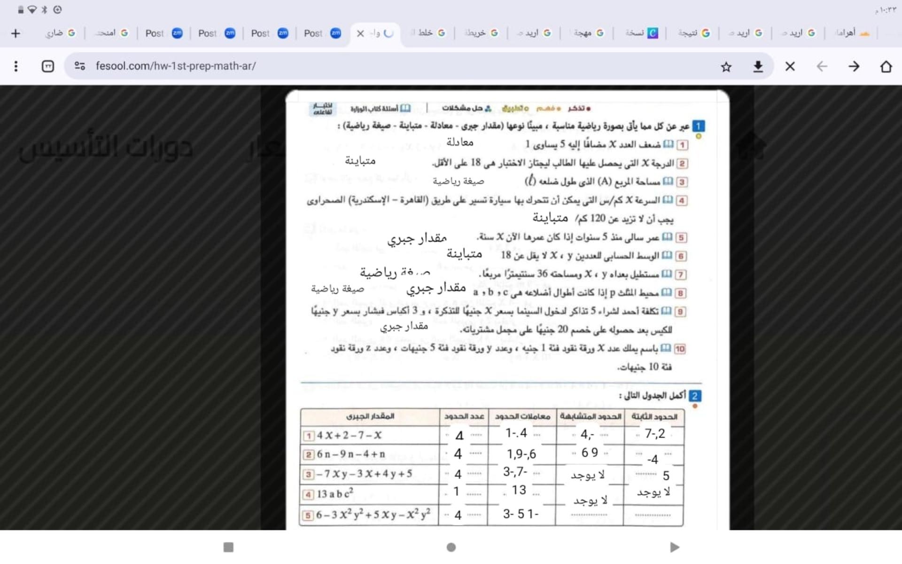Close the currently active loading tab

(360, 33)
